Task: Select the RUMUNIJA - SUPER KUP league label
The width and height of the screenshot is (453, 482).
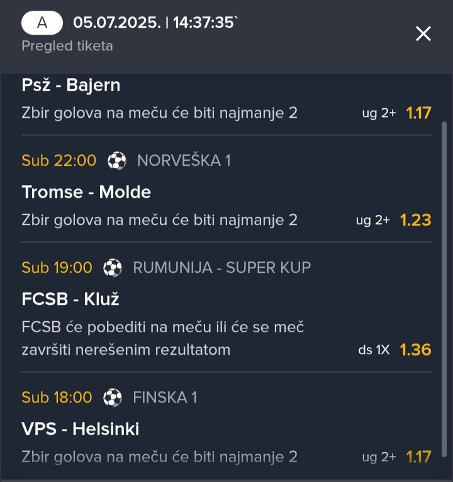Action: click(222, 267)
